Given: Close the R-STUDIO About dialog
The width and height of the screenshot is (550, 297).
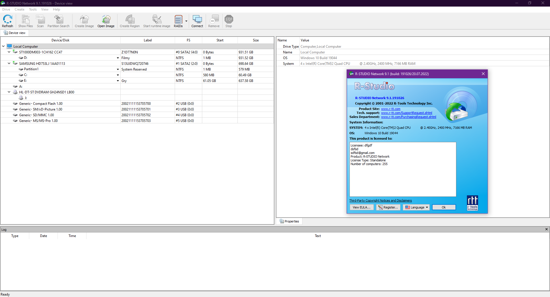Looking at the screenshot, I should pyautogui.click(x=483, y=74).
